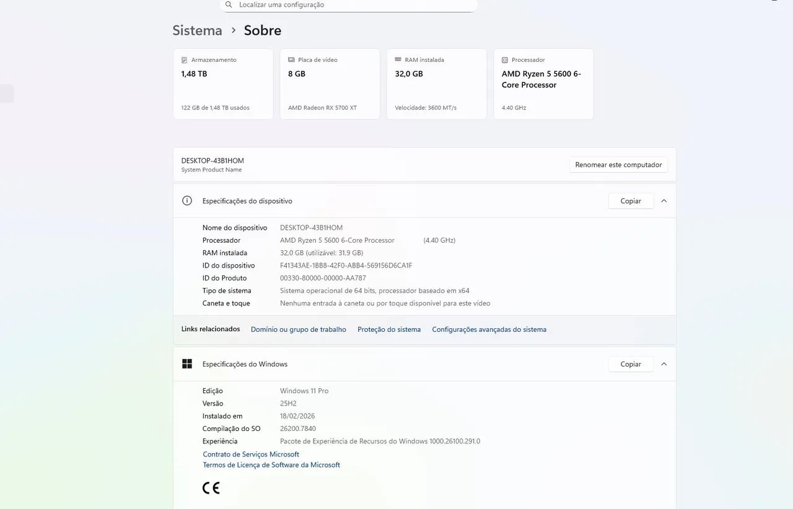Click '32,0 GB (utilizável: 31,9 GB)' value
The width and height of the screenshot is (793, 509).
pos(322,253)
